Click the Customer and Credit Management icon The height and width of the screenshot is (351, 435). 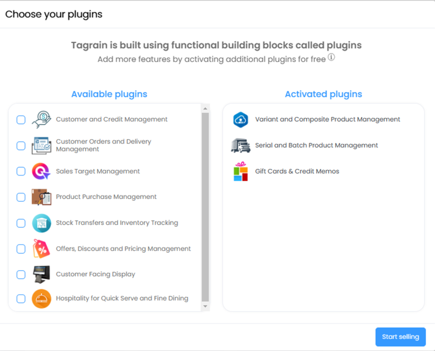click(41, 119)
